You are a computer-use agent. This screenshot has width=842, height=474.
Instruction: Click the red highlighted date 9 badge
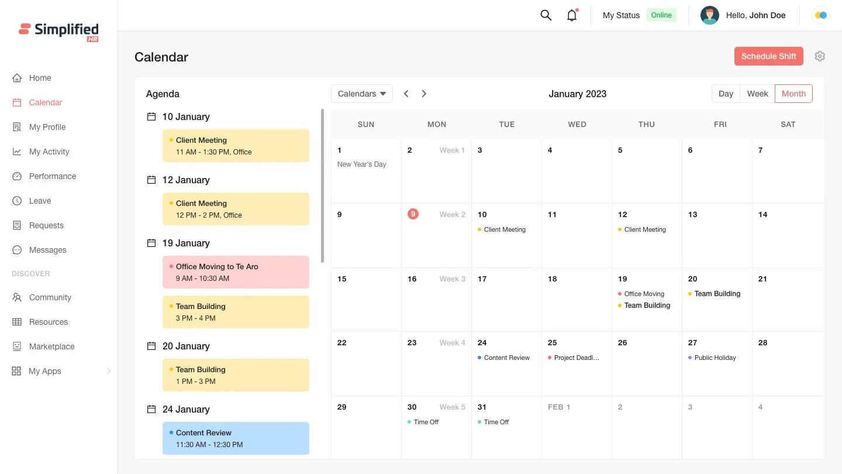point(413,214)
